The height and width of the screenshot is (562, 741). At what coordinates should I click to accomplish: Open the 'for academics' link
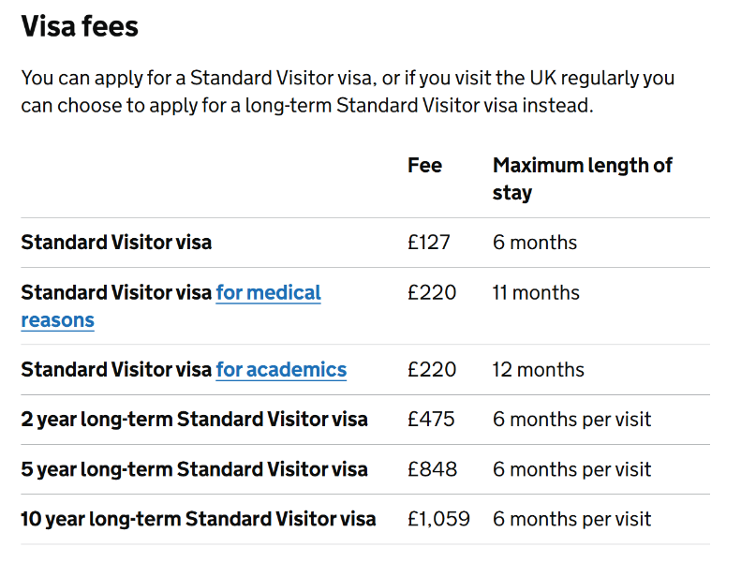281,370
